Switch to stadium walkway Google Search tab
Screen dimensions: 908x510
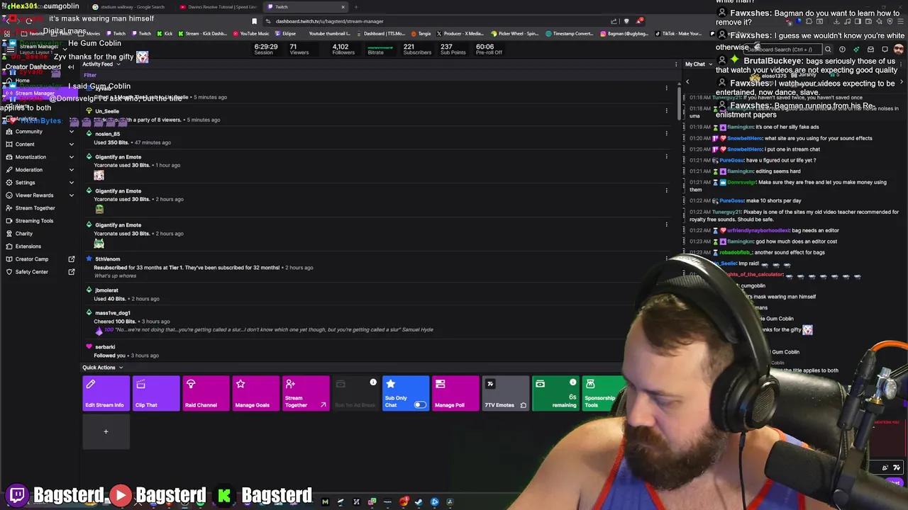pos(131,7)
